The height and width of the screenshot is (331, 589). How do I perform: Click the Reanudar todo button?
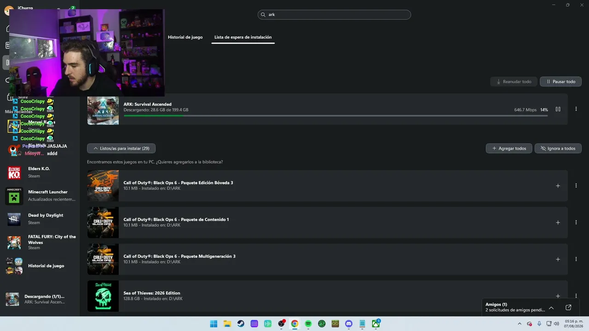[514, 81]
